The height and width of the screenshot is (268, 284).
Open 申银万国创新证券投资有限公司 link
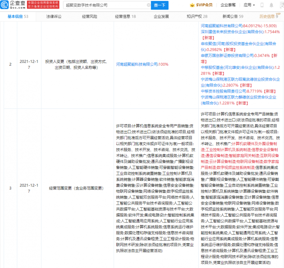pyautogui.click(x=227, y=56)
